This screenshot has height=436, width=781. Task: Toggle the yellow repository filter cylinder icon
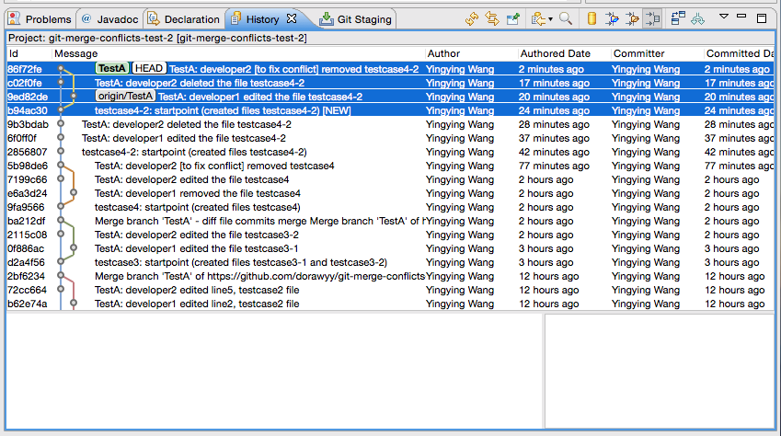[x=591, y=19]
